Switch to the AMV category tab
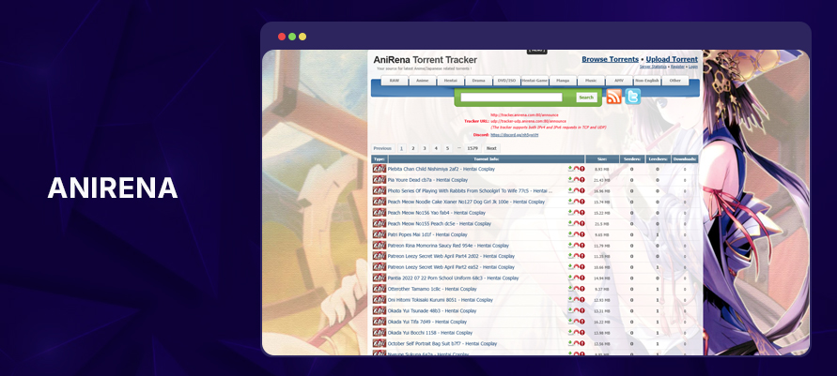The width and height of the screenshot is (837, 376). 619,81
